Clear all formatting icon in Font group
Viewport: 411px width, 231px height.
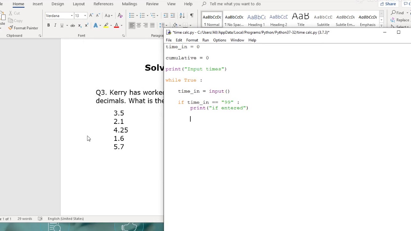click(120, 15)
